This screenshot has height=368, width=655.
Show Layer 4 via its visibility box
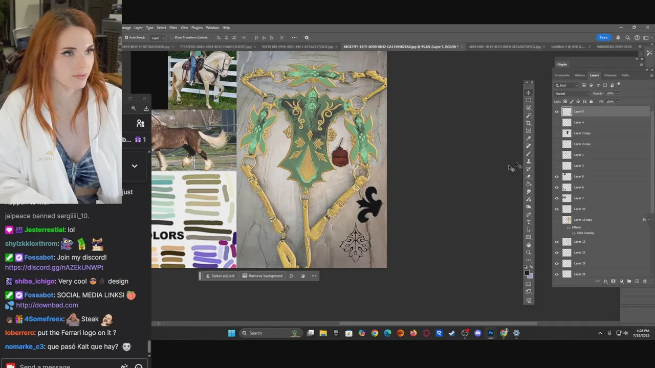557,122
